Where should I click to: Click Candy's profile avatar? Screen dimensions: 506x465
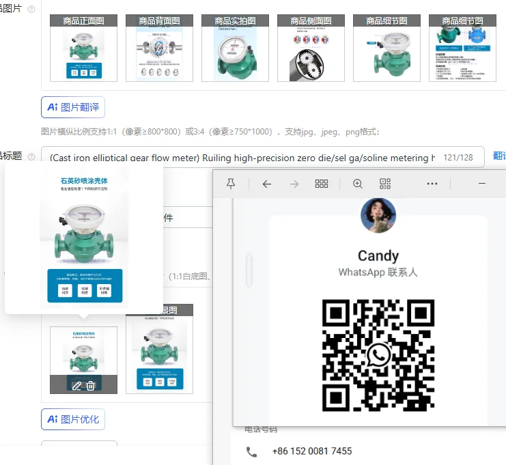[x=378, y=215]
